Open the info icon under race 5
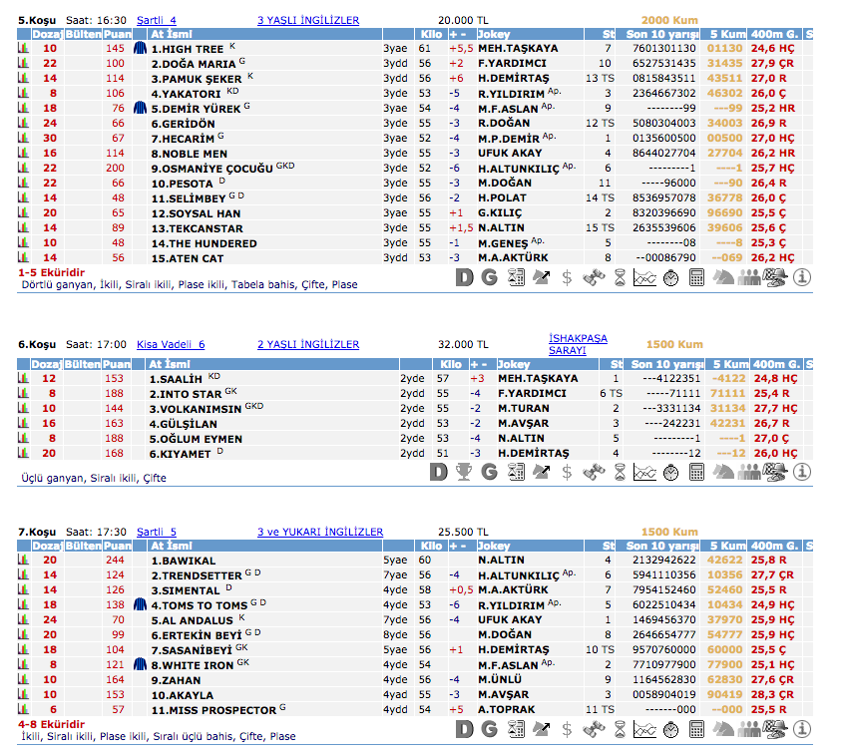 point(801,277)
